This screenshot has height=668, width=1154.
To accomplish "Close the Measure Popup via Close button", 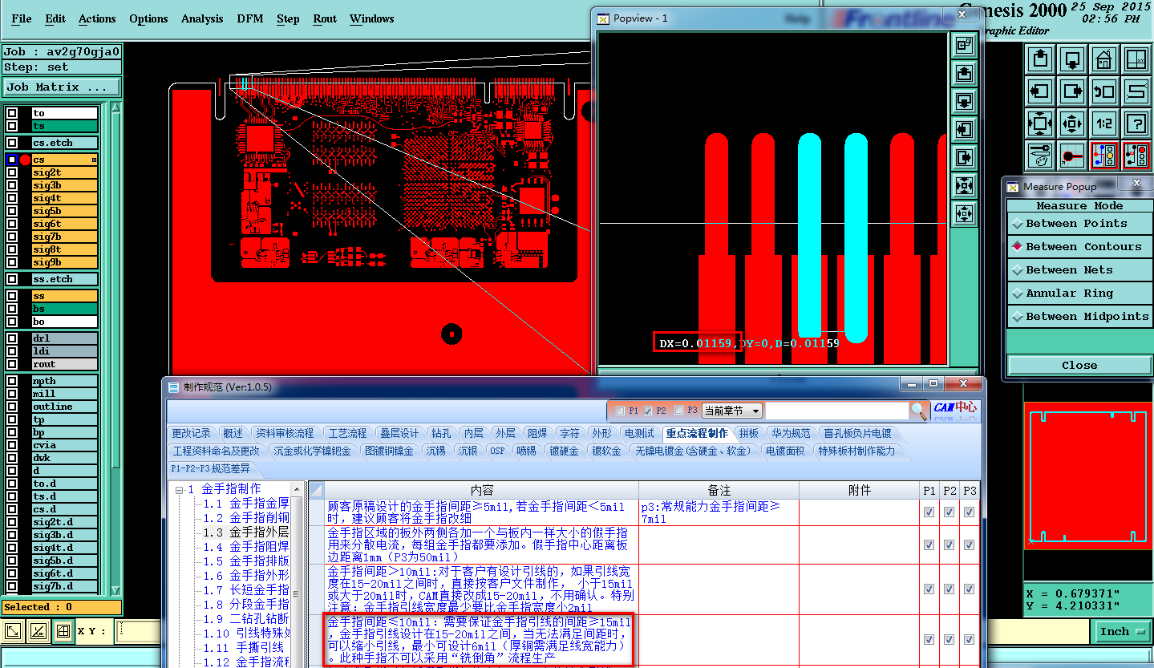I will (x=1079, y=365).
